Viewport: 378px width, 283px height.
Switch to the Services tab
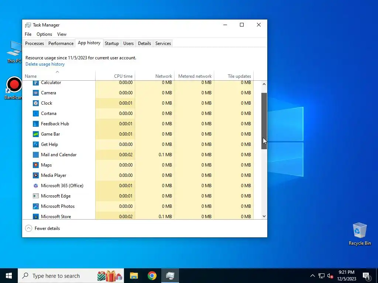tap(163, 43)
